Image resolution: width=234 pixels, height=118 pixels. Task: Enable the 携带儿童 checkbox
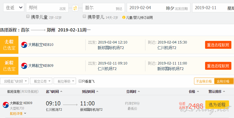pos(28,17)
